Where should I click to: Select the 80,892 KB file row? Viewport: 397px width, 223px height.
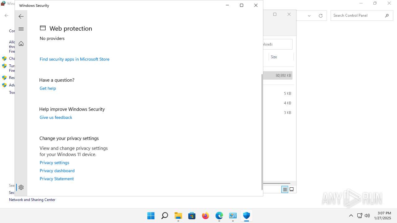tap(278, 76)
